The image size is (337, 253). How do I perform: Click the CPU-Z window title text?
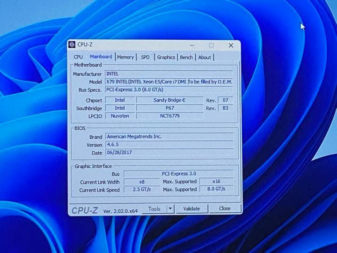(85, 45)
